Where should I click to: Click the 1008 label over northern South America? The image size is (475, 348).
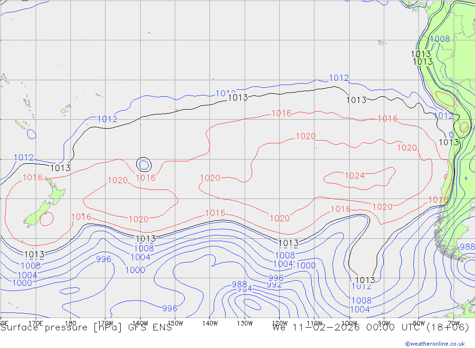[x=440, y=39]
